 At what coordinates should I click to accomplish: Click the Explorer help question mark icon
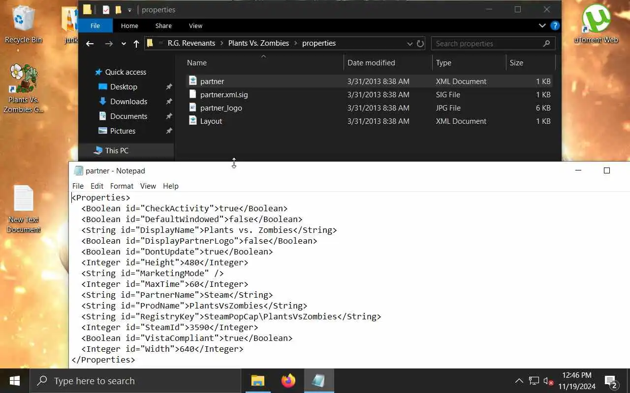pos(555,26)
